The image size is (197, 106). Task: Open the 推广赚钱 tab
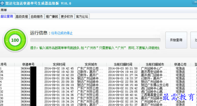pyautogui.click(x=52, y=16)
